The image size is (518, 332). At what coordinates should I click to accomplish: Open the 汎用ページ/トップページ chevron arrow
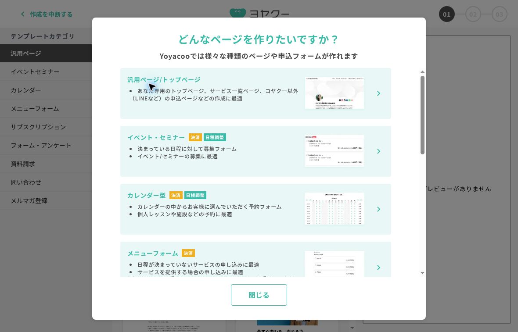[x=378, y=93]
